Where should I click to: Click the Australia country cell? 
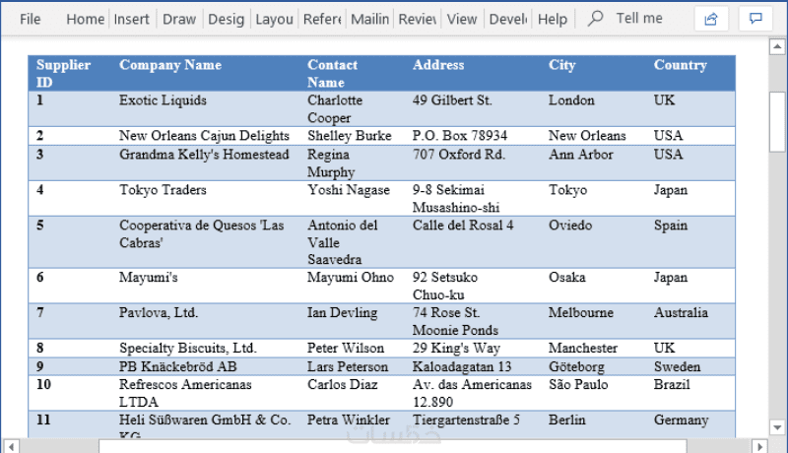[691, 321]
